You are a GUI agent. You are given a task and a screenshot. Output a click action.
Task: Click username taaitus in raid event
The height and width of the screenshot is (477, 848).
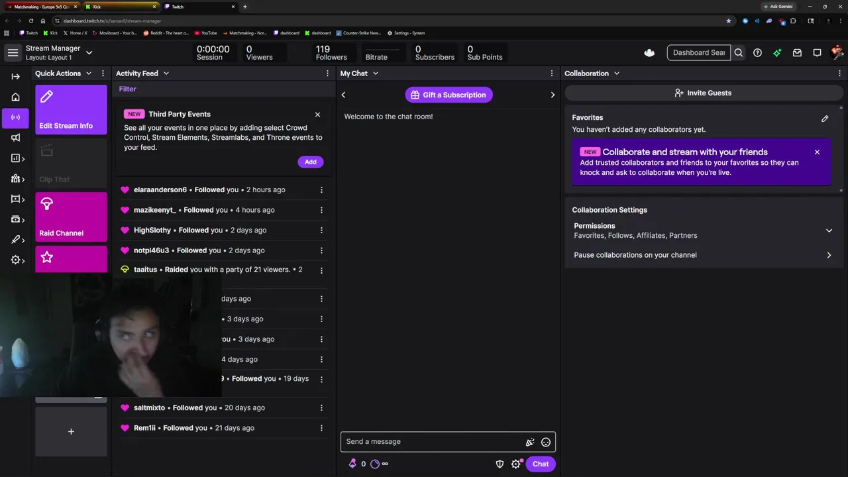146,270
